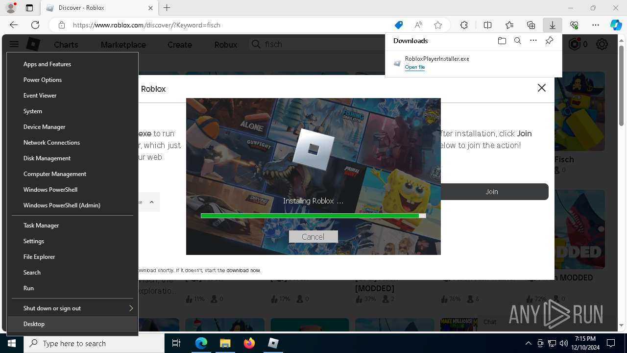Image resolution: width=627 pixels, height=353 pixels.
Task: Open Task View on taskbar
Action: [176, 343]
